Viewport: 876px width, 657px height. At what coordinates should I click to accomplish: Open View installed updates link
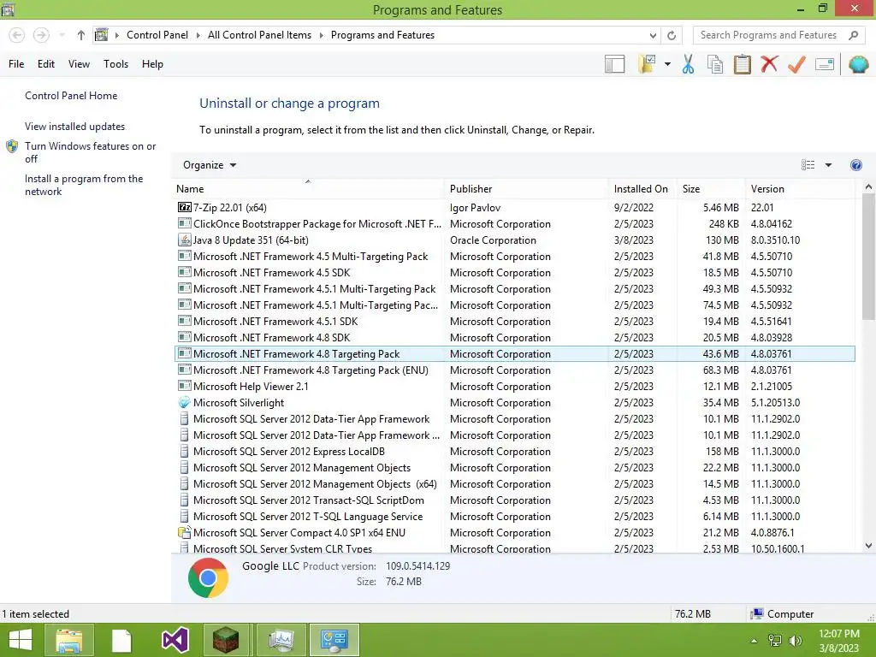point(75,127)
